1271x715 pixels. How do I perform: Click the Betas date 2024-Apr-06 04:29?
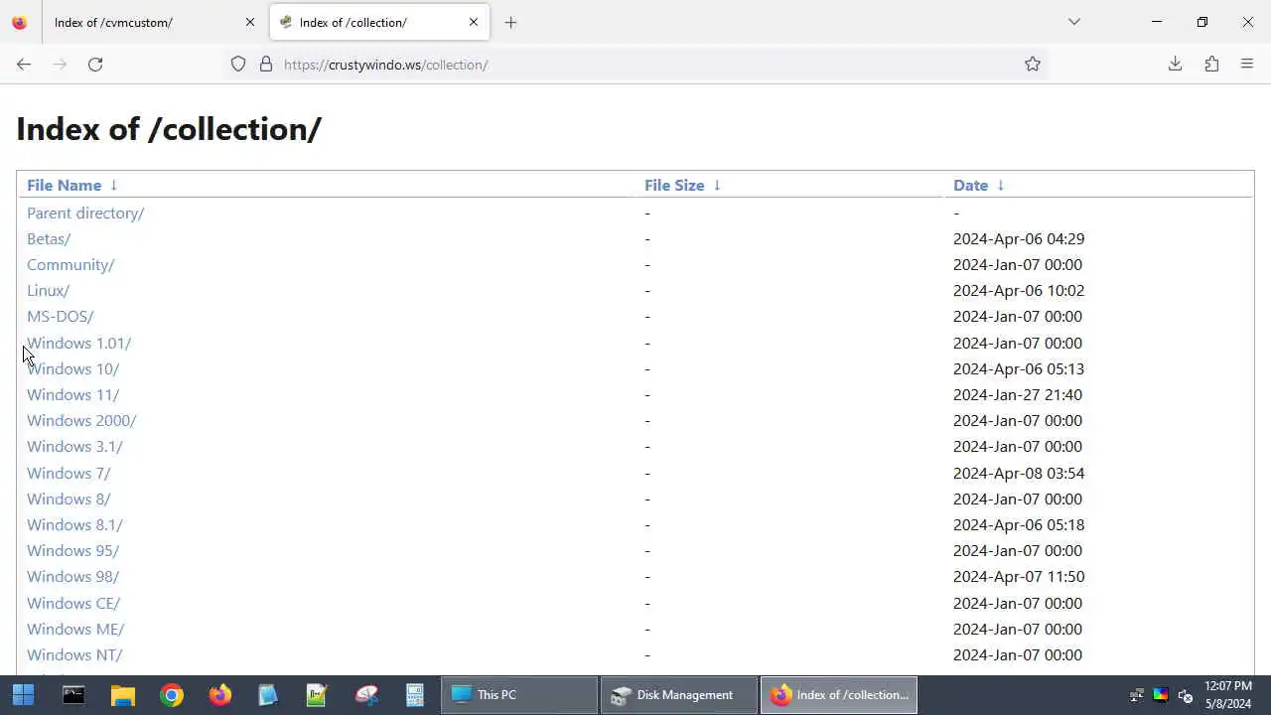click(x=1019, y=238)
